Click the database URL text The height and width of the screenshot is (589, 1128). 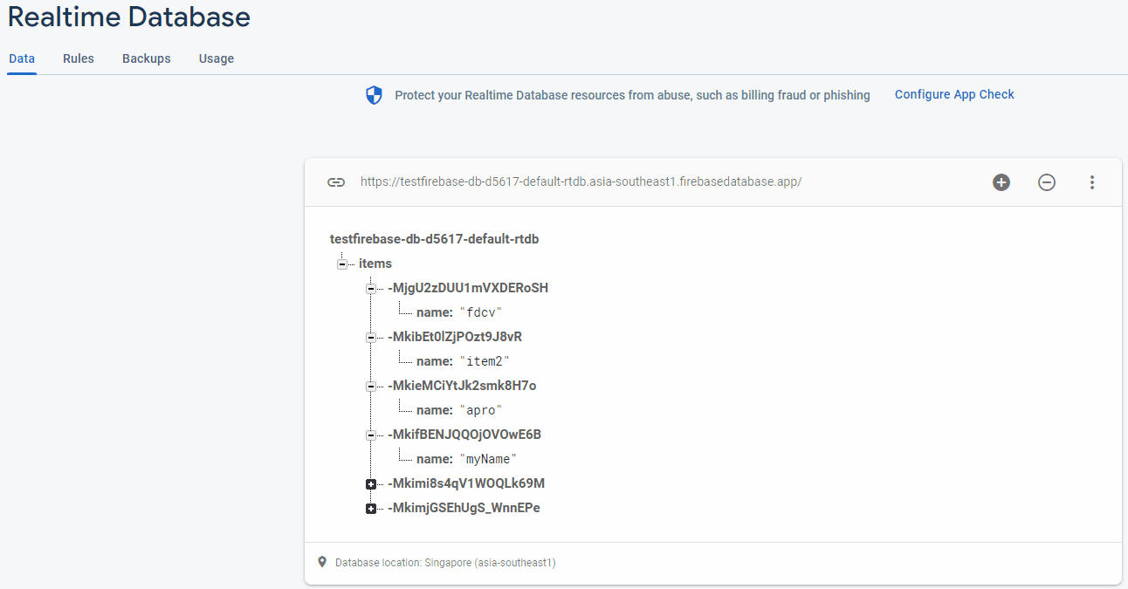[581, 182]
